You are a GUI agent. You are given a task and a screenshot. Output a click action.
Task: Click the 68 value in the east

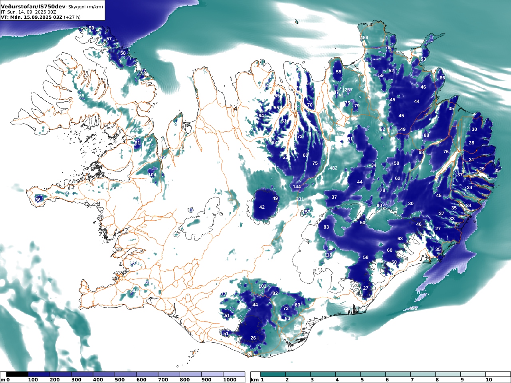[421, 152]
